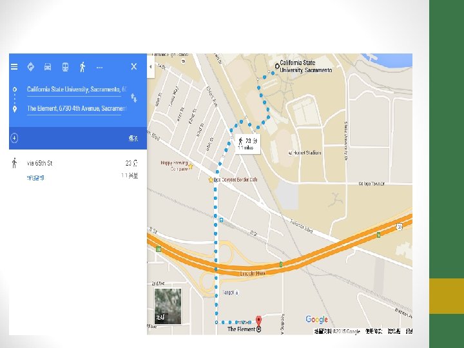The image size is (464, 348).
Task: Select the walking mode icon
Action: click(82, 67)
